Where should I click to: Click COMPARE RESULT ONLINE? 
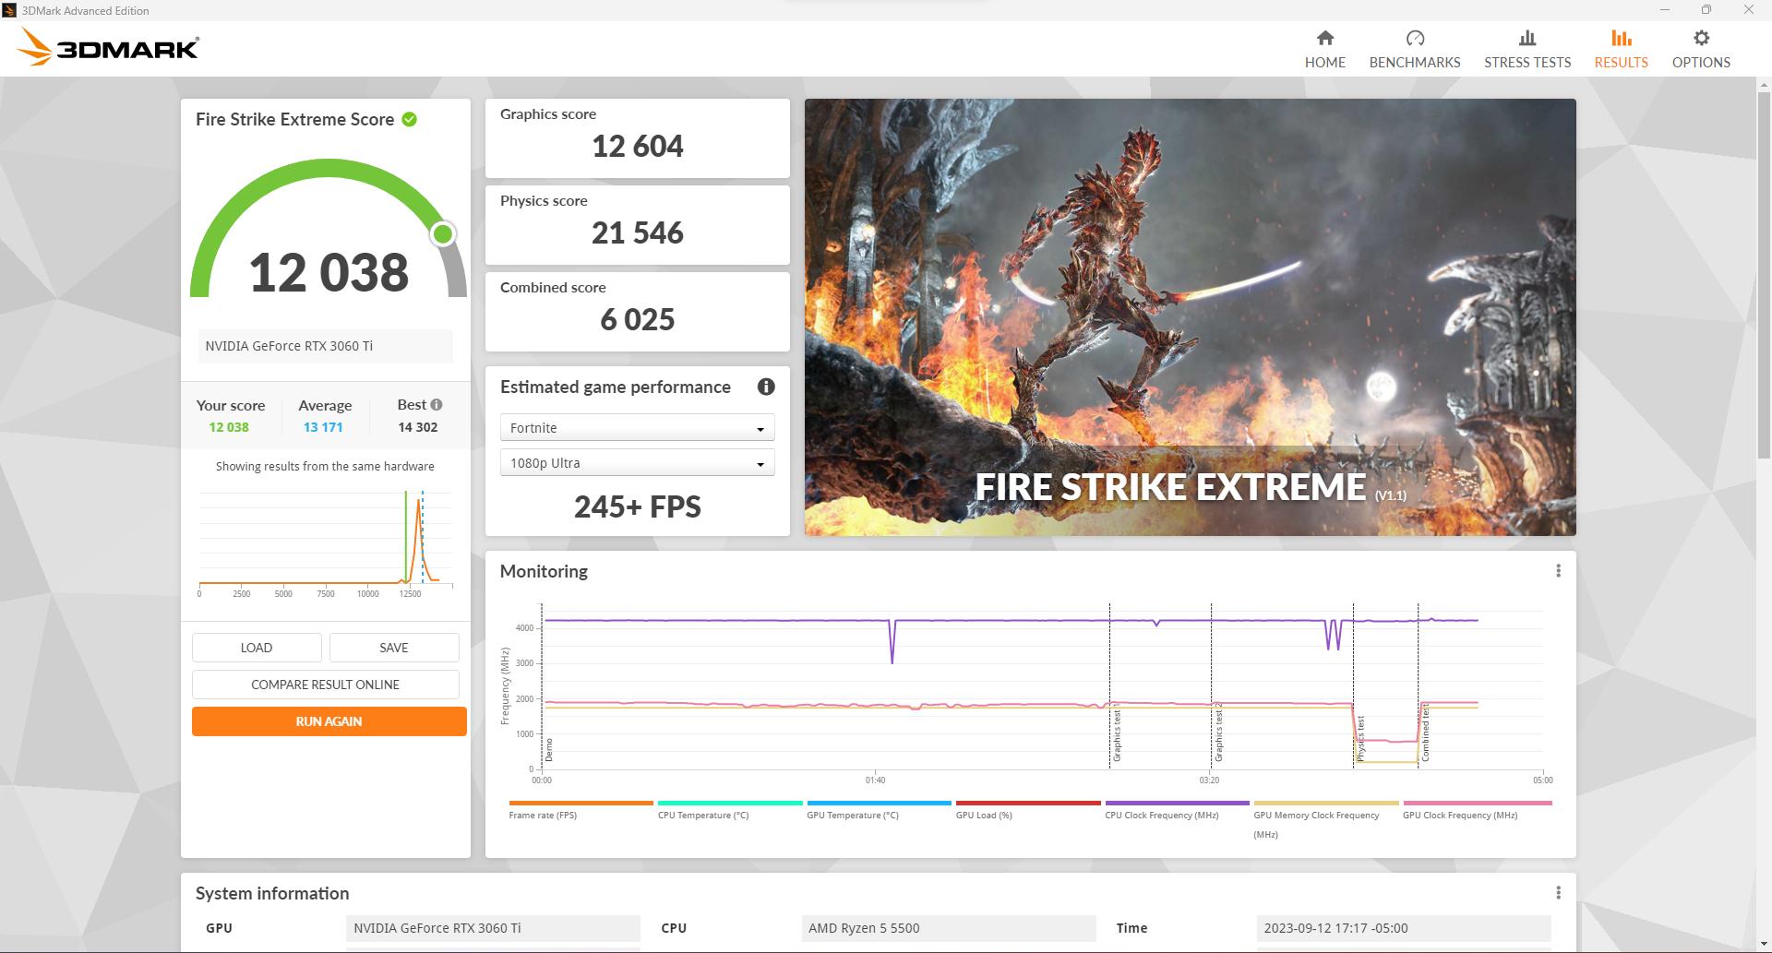point(325,684)
